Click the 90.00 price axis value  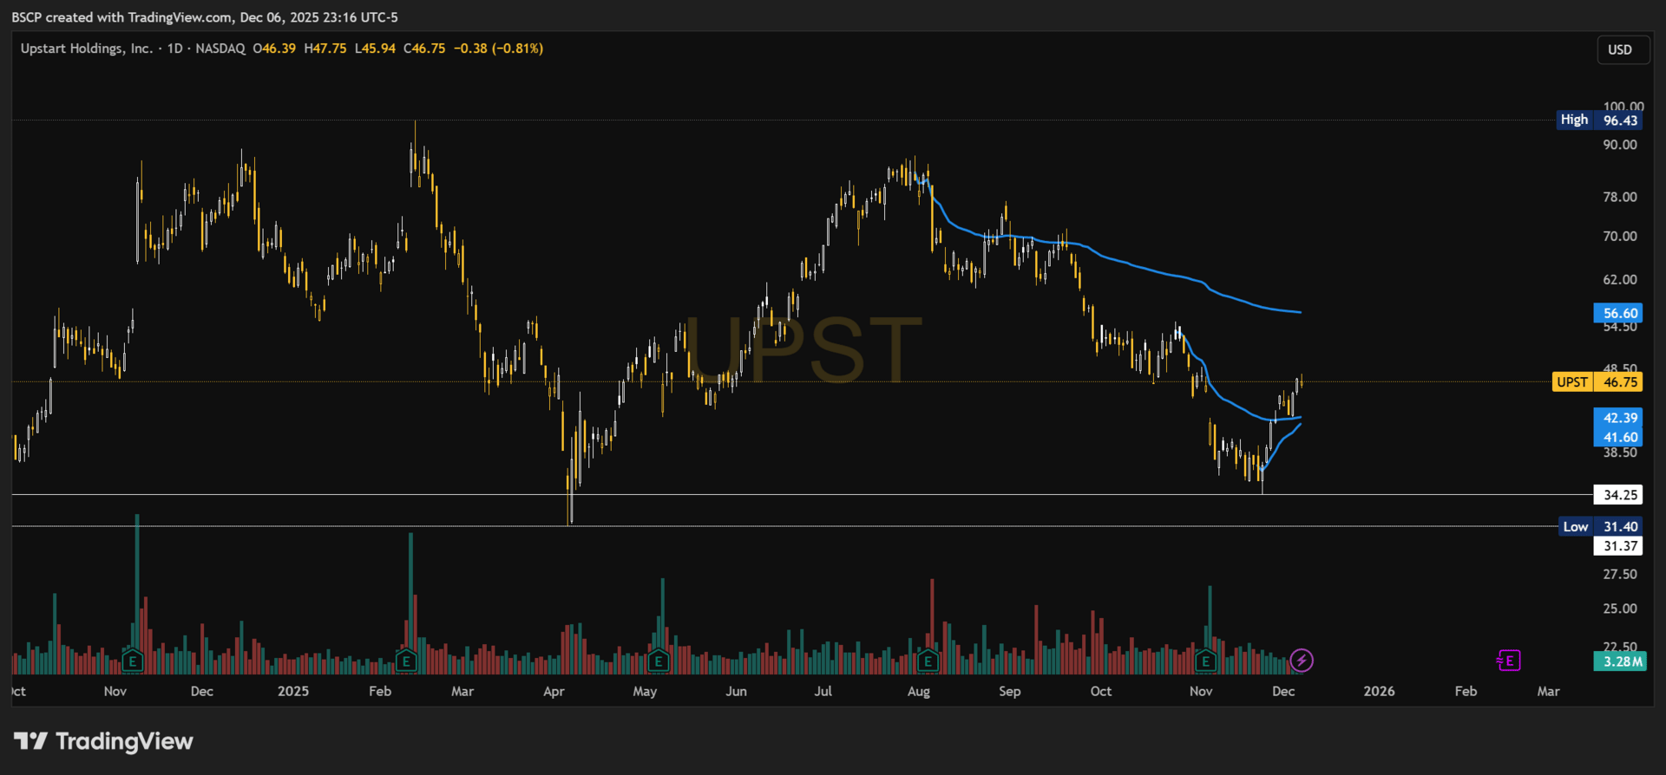(1620, 145)
